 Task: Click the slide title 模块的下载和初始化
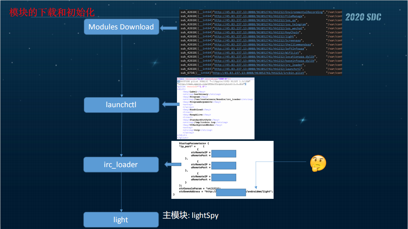tap(52, 13)
